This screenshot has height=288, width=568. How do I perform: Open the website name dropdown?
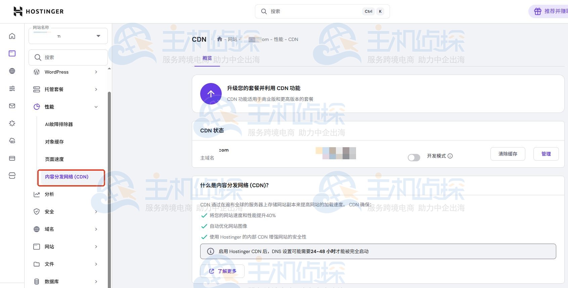pyautogui.click(x=68, y=36)
